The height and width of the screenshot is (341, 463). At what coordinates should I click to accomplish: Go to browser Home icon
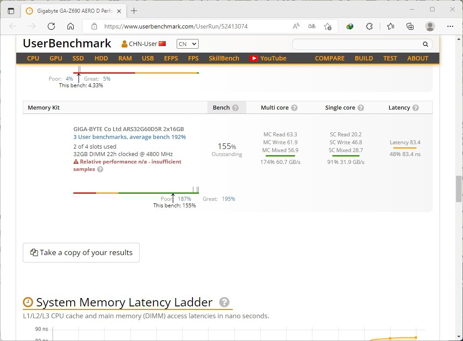[x=70, y=26]
